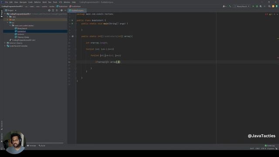Build project with the hammer icon
The width and height of the screenshot is (279, 157).
coord(230,6)
